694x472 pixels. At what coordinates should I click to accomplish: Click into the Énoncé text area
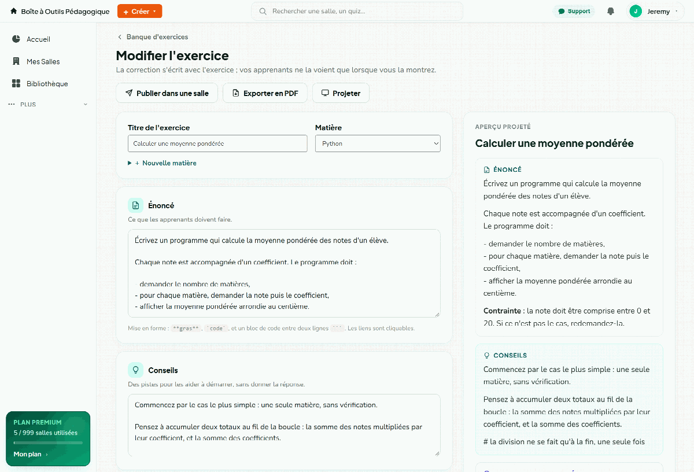pos(284,274)
